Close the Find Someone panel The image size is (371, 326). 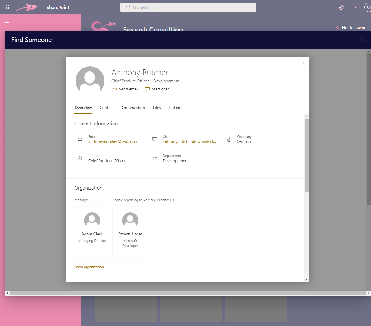[362, 40]
